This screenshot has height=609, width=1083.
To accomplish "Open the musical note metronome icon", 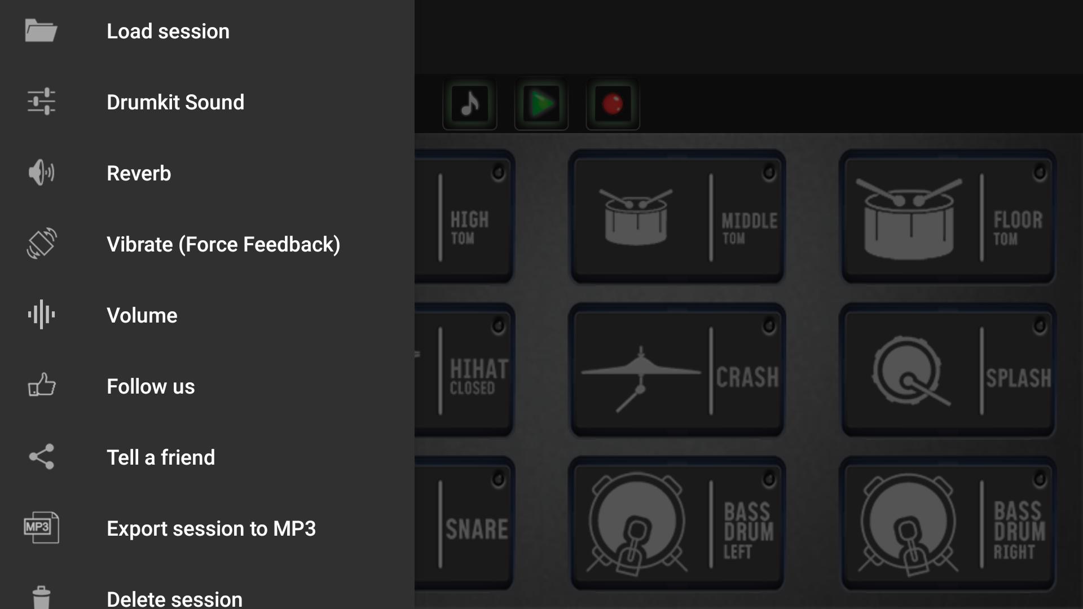I will [x=469, y=104].
